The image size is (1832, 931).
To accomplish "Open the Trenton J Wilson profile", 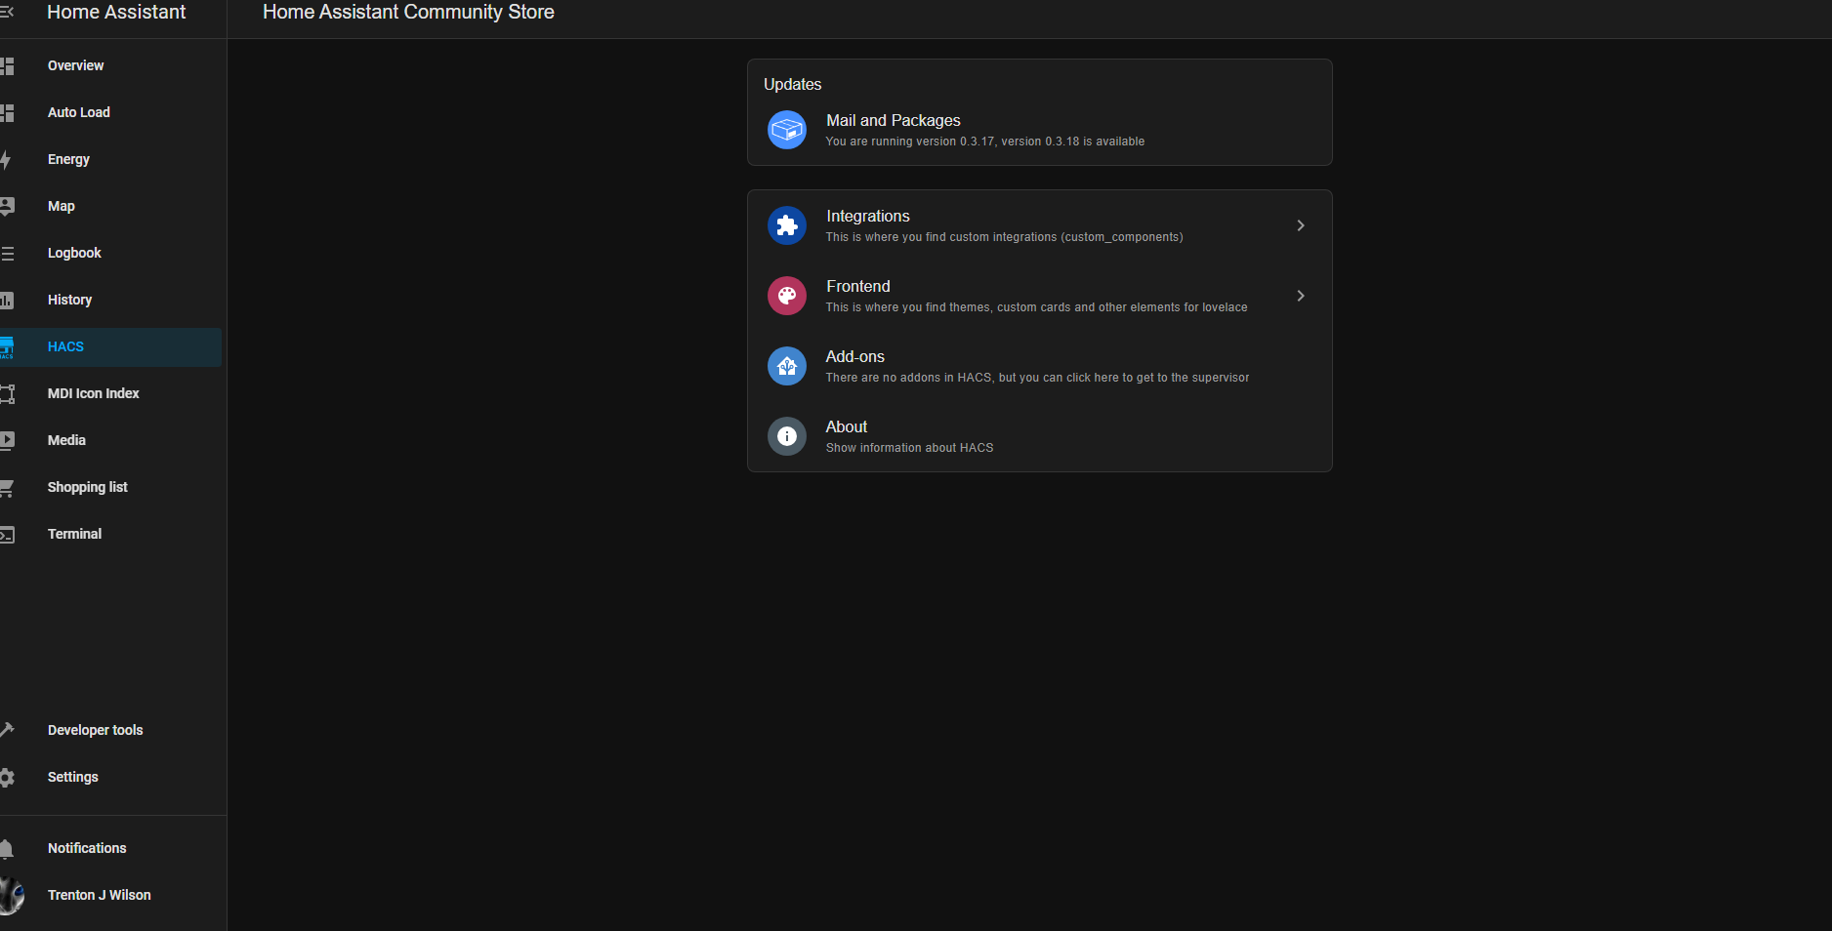I will 99,895.
